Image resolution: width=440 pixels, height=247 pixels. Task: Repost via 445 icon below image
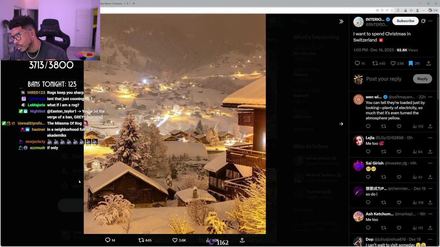pos(145,240)
